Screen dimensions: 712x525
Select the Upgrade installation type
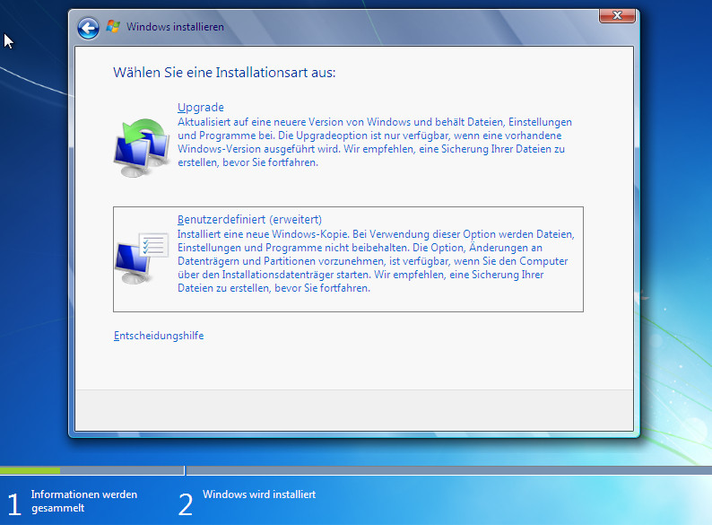(x=200, y=108)
